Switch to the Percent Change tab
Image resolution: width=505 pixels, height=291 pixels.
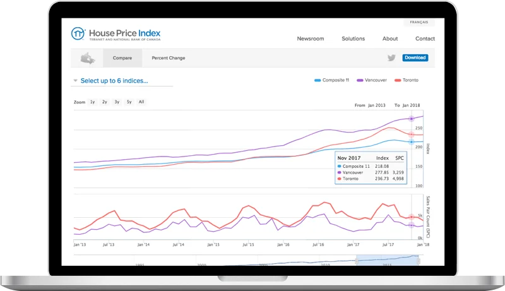[168, 58]
